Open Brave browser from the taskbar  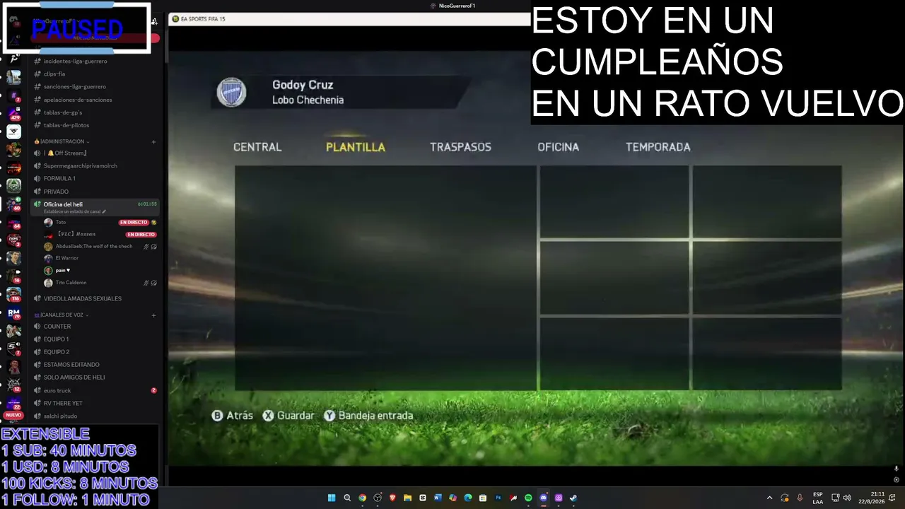click(392, 498)
